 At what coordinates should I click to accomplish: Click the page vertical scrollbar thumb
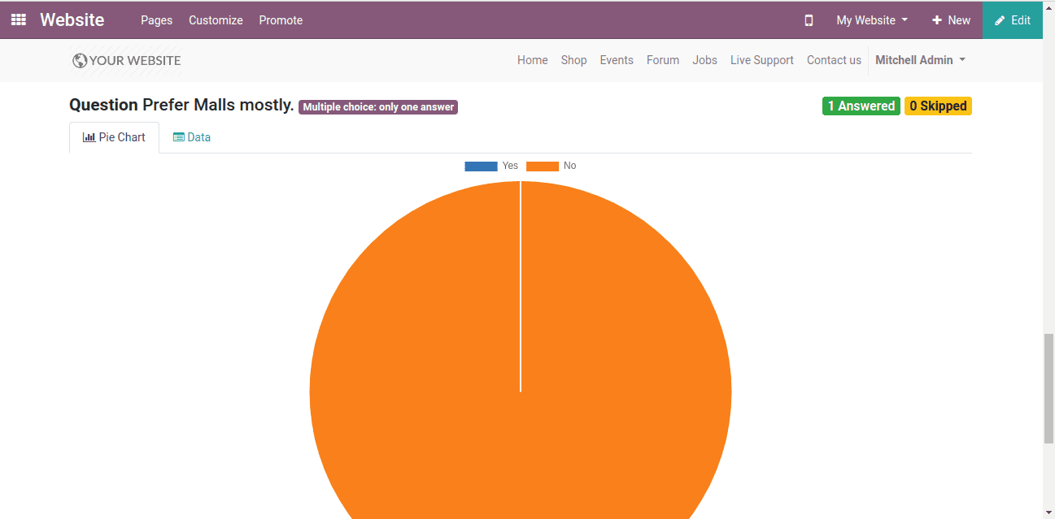pos(1048,388)
